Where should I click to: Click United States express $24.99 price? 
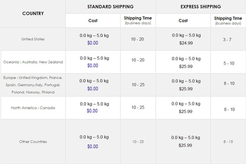[186, 43]
